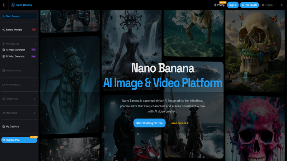Click the Free Credits button
Image resolution: width=287 pixels, height=161 pixels.
click(x=249, y=5)
